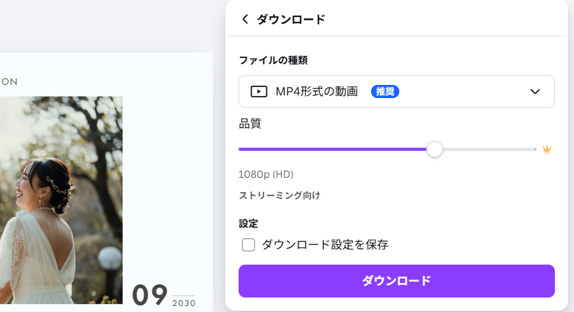574x312 pixels.
Task: Click the 品質 quality label
Action: (250, 123)
